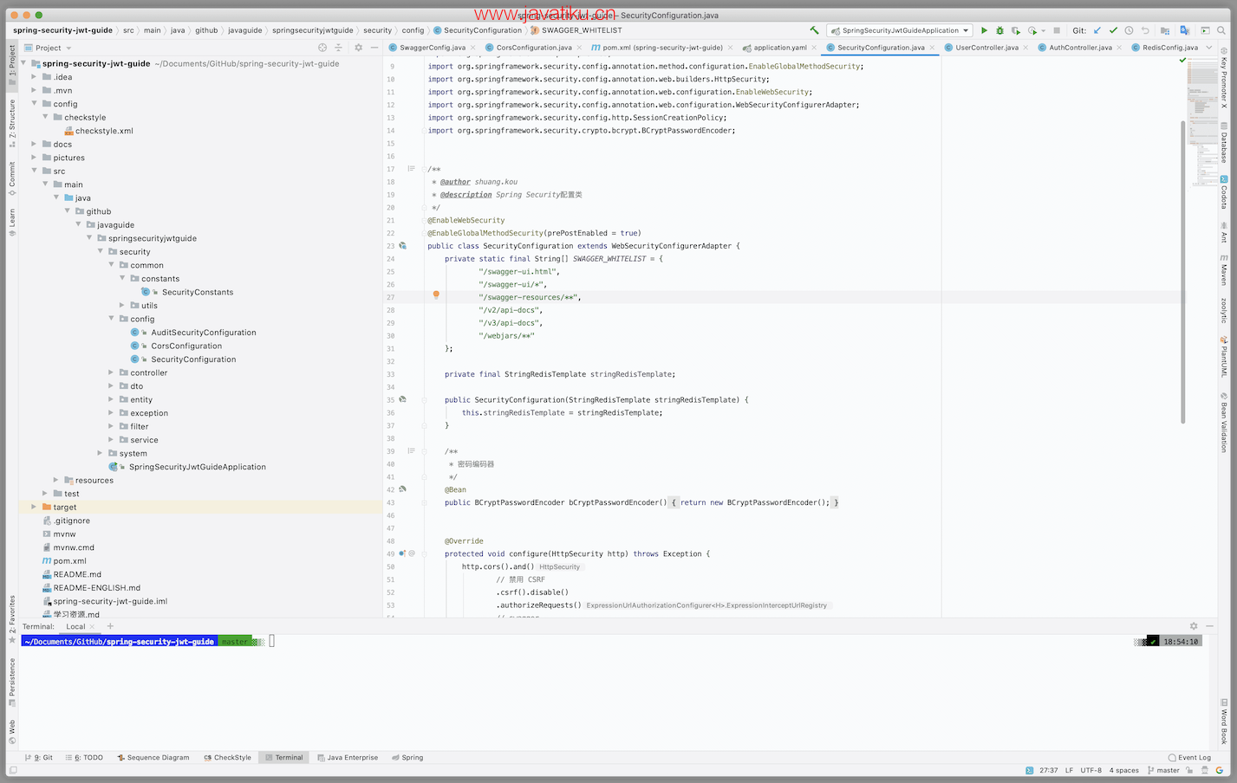Run the application with green play icon
Image resolution: width=1237 pixels, height=783 pixels.
[984, 30]
